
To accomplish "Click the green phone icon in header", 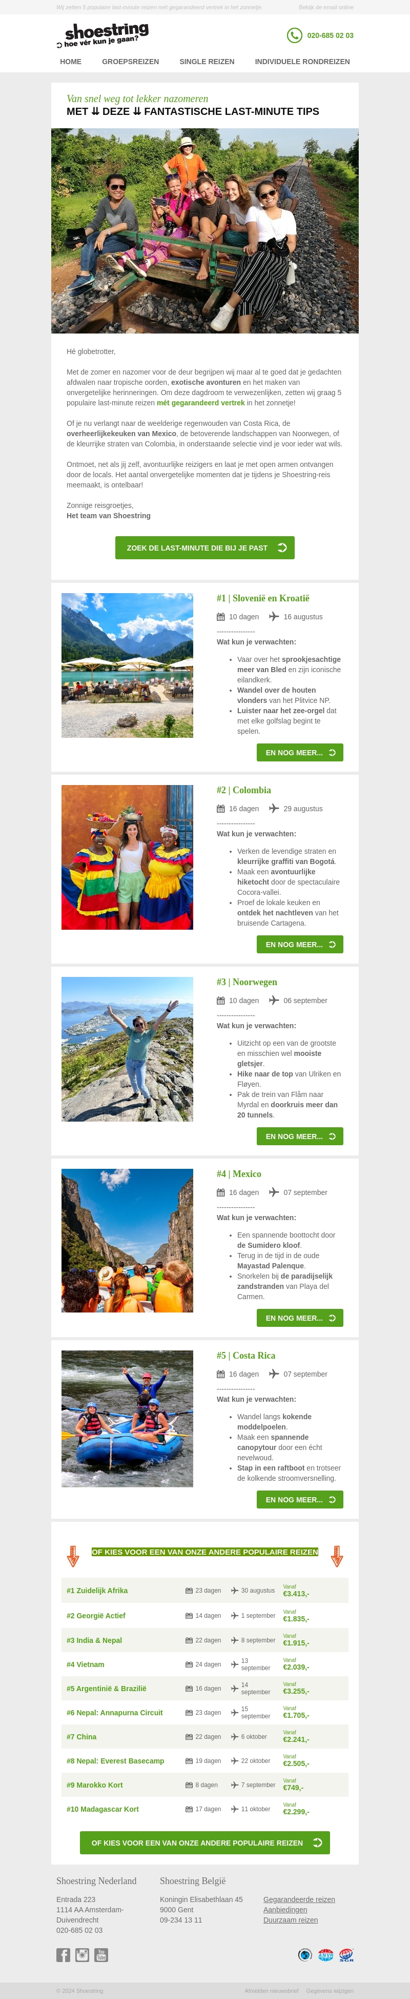I will coord(295,35).
